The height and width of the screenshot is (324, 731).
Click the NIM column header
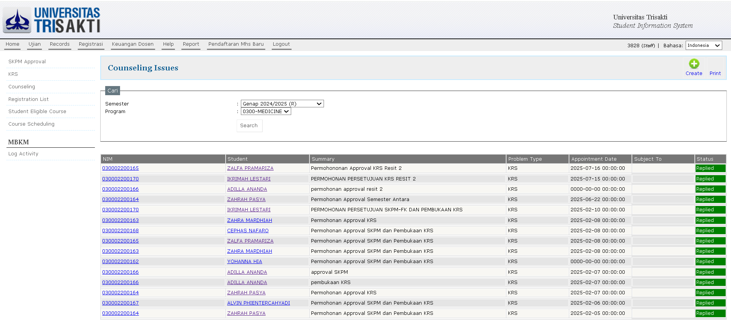(x=163, y=159)
